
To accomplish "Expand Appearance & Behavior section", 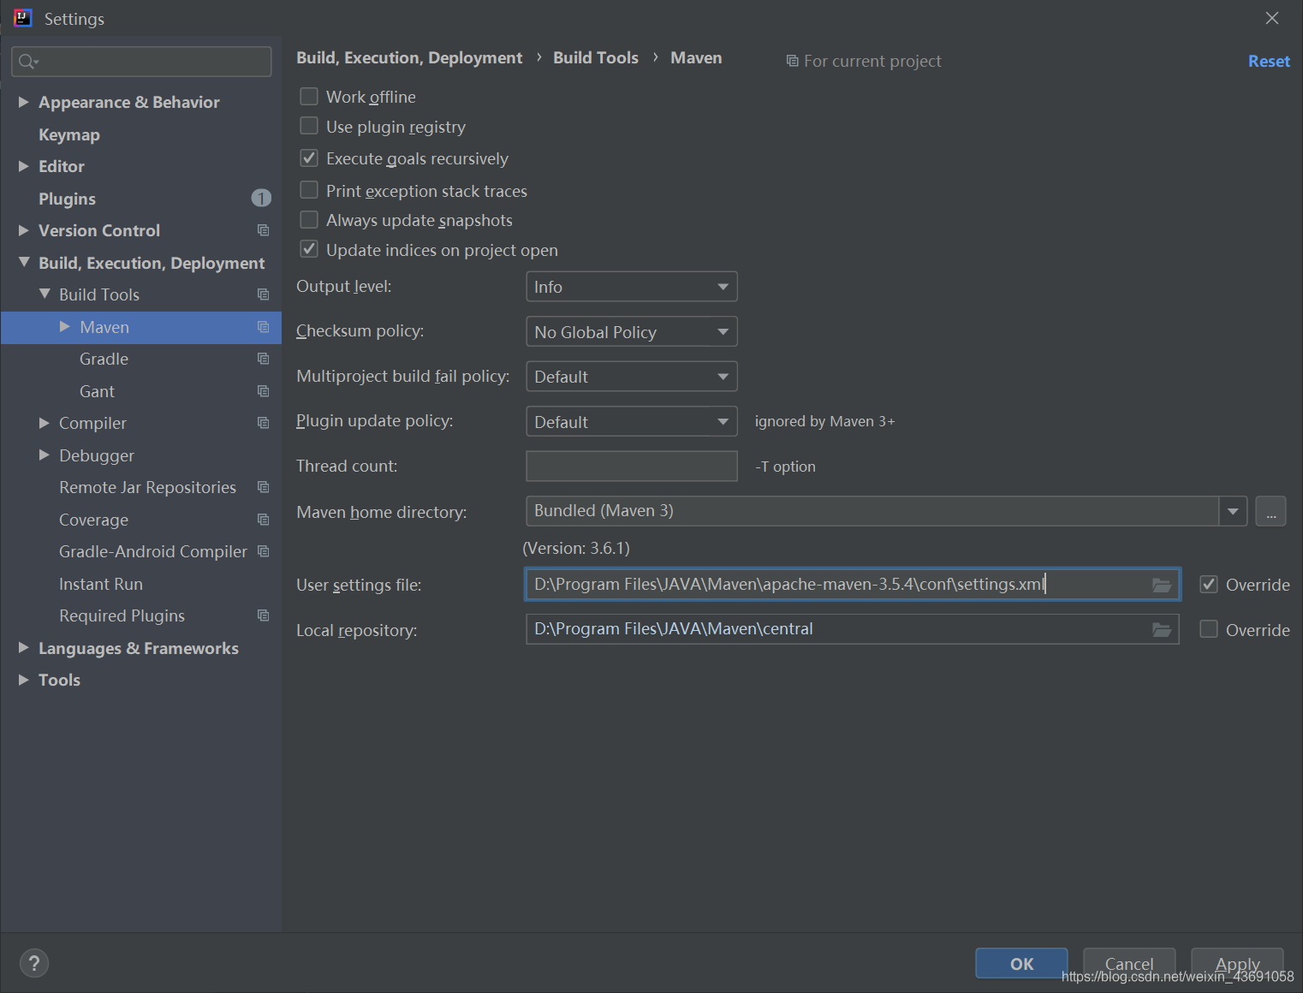I will pyautogui.click(x=24, y=102).
